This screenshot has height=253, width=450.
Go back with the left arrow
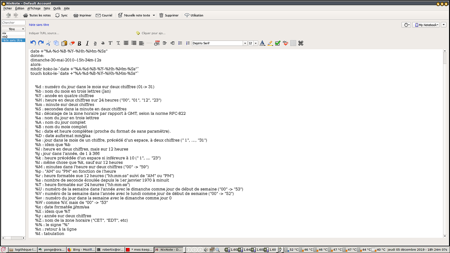click(8, 15)
